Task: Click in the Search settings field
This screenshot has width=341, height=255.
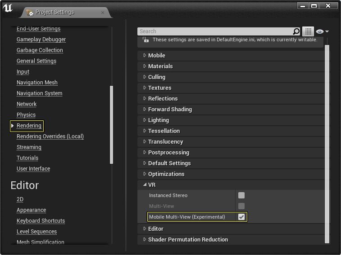Action: [216, 31]
